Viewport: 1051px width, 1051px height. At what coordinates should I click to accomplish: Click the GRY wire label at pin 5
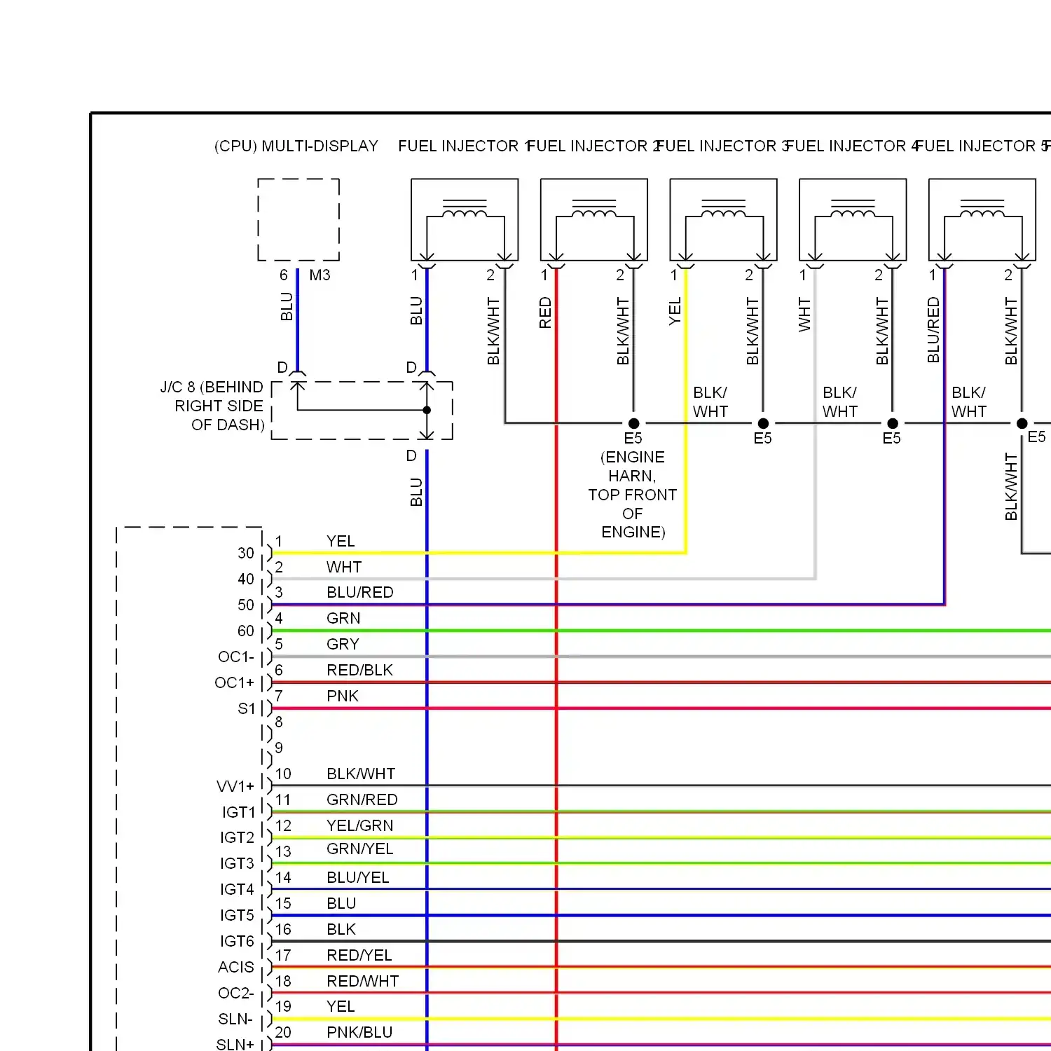click(x=343, y=644)
